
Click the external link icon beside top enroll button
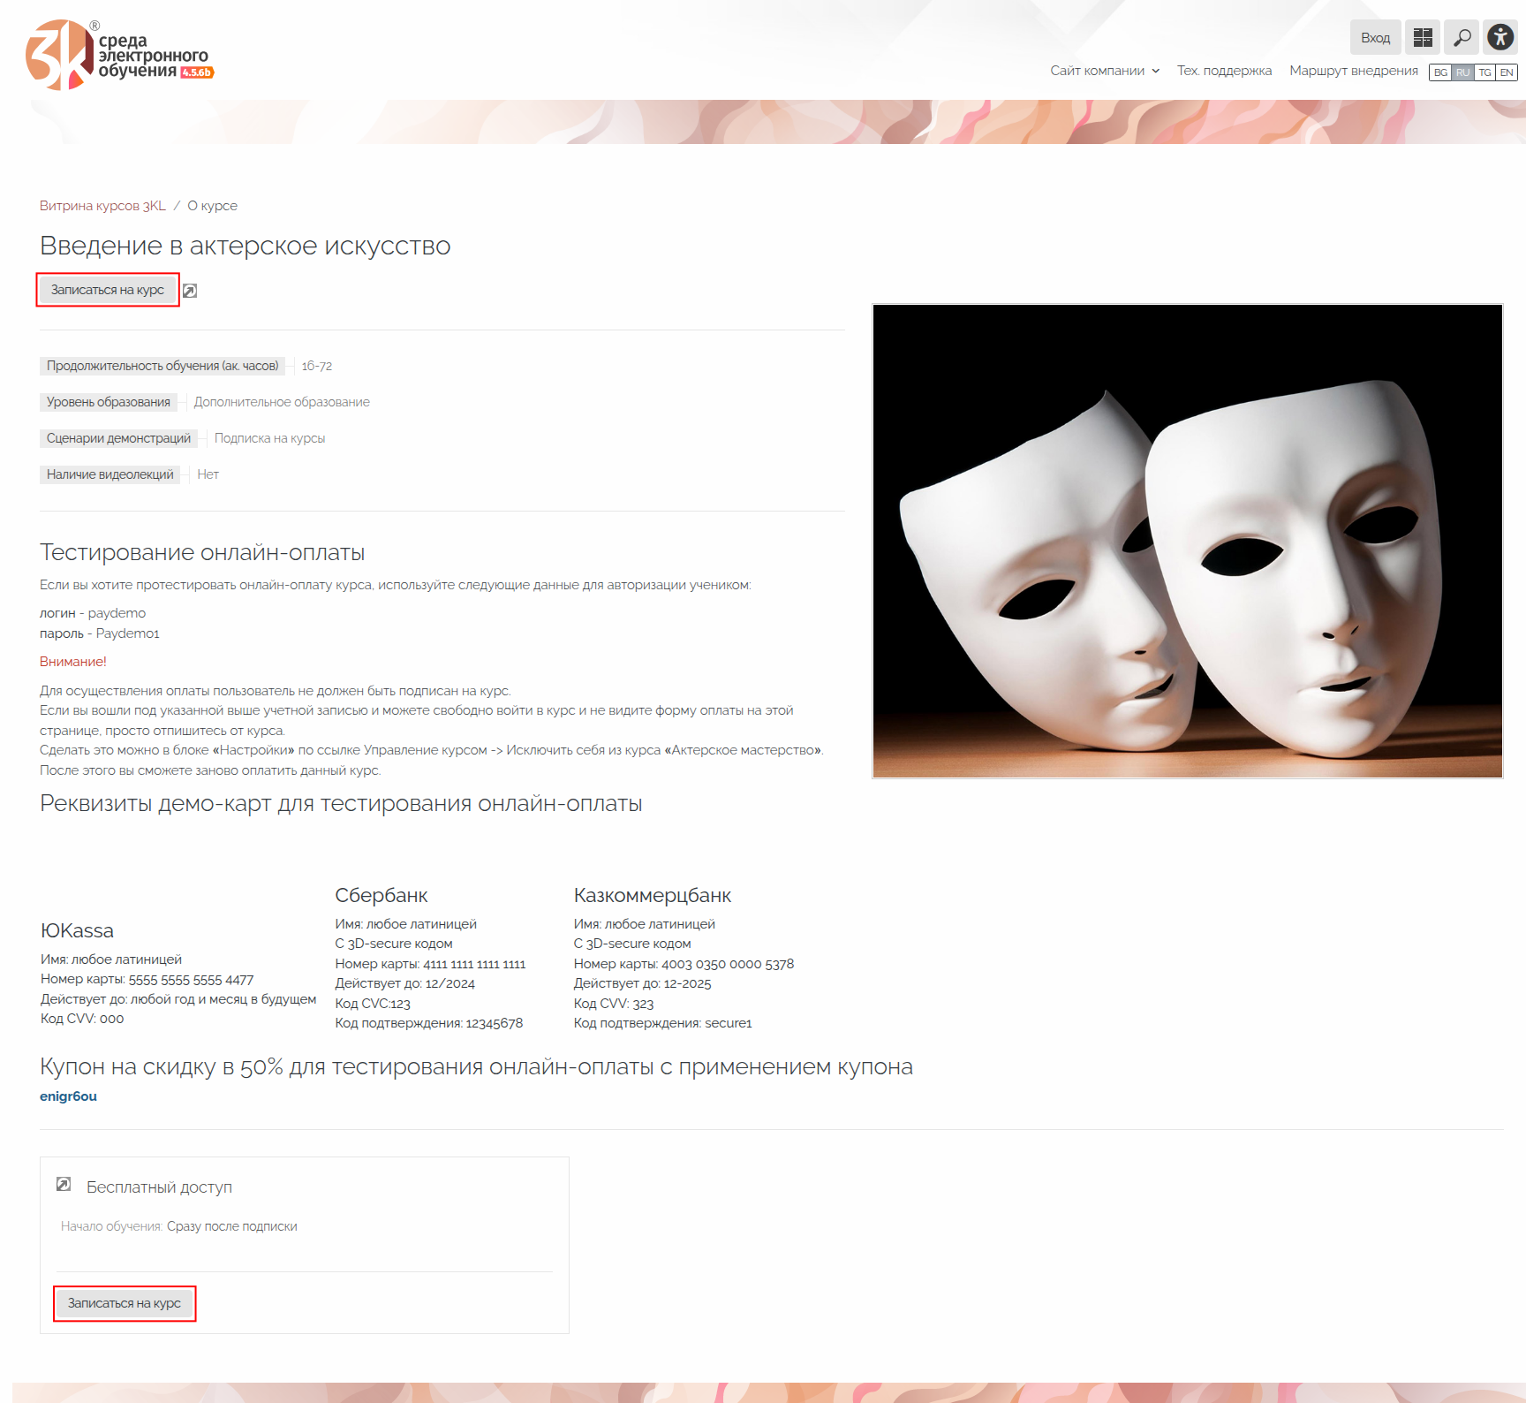coord(190,291)
